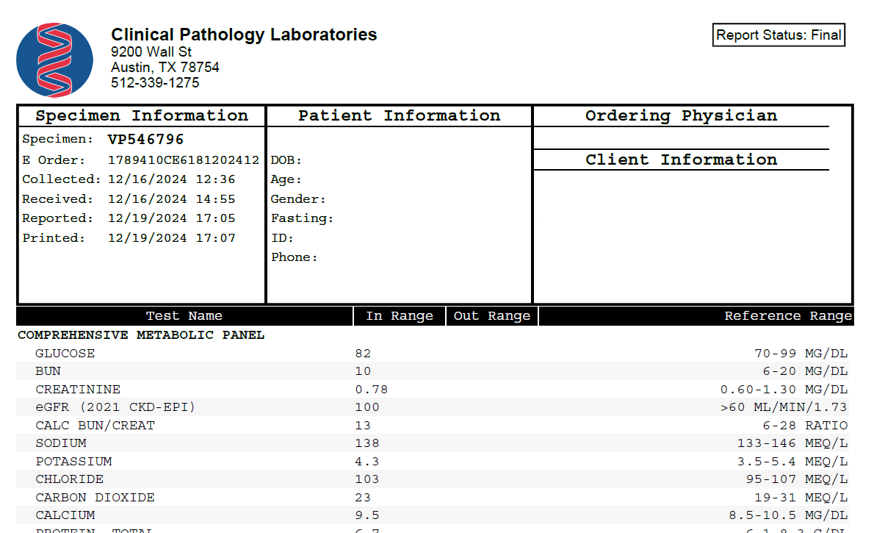Click the lab phone number 512-339-1275

155,82
